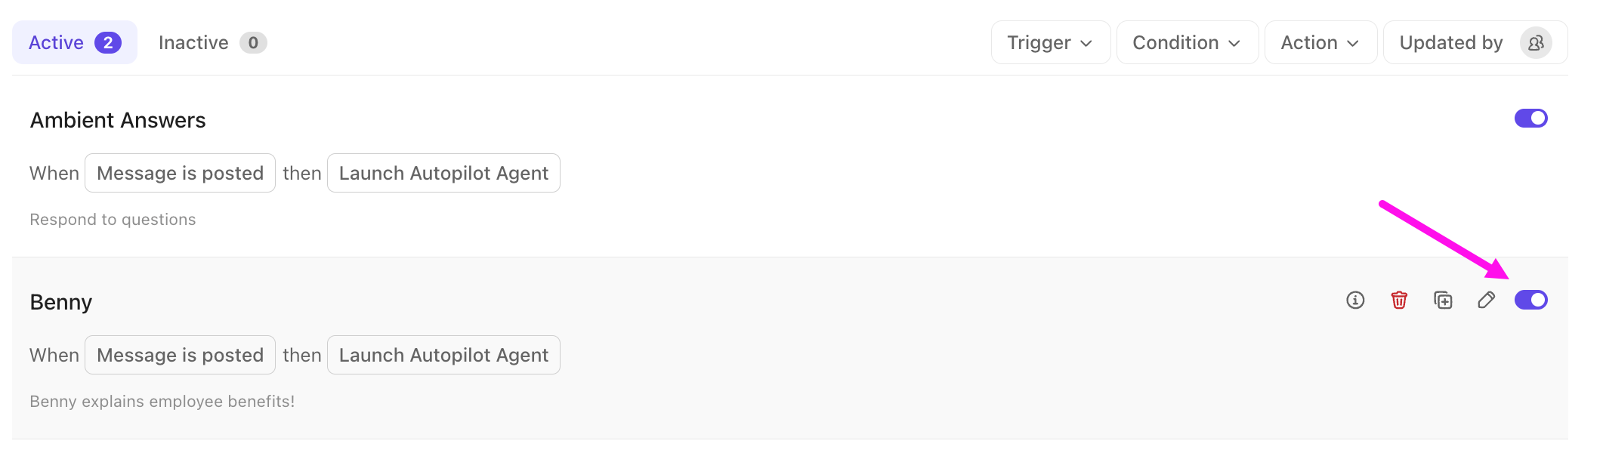This screenshot has width=1603, height=453.
Task: Click "Benny explains employee benefits!" description text
Action: click(x=162, y=402)
